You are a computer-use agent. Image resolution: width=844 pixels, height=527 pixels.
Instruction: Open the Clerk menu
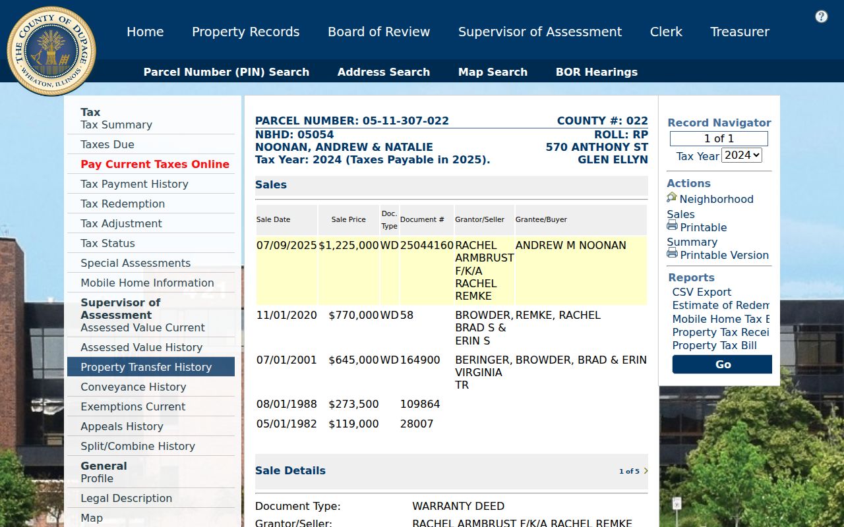666,32
